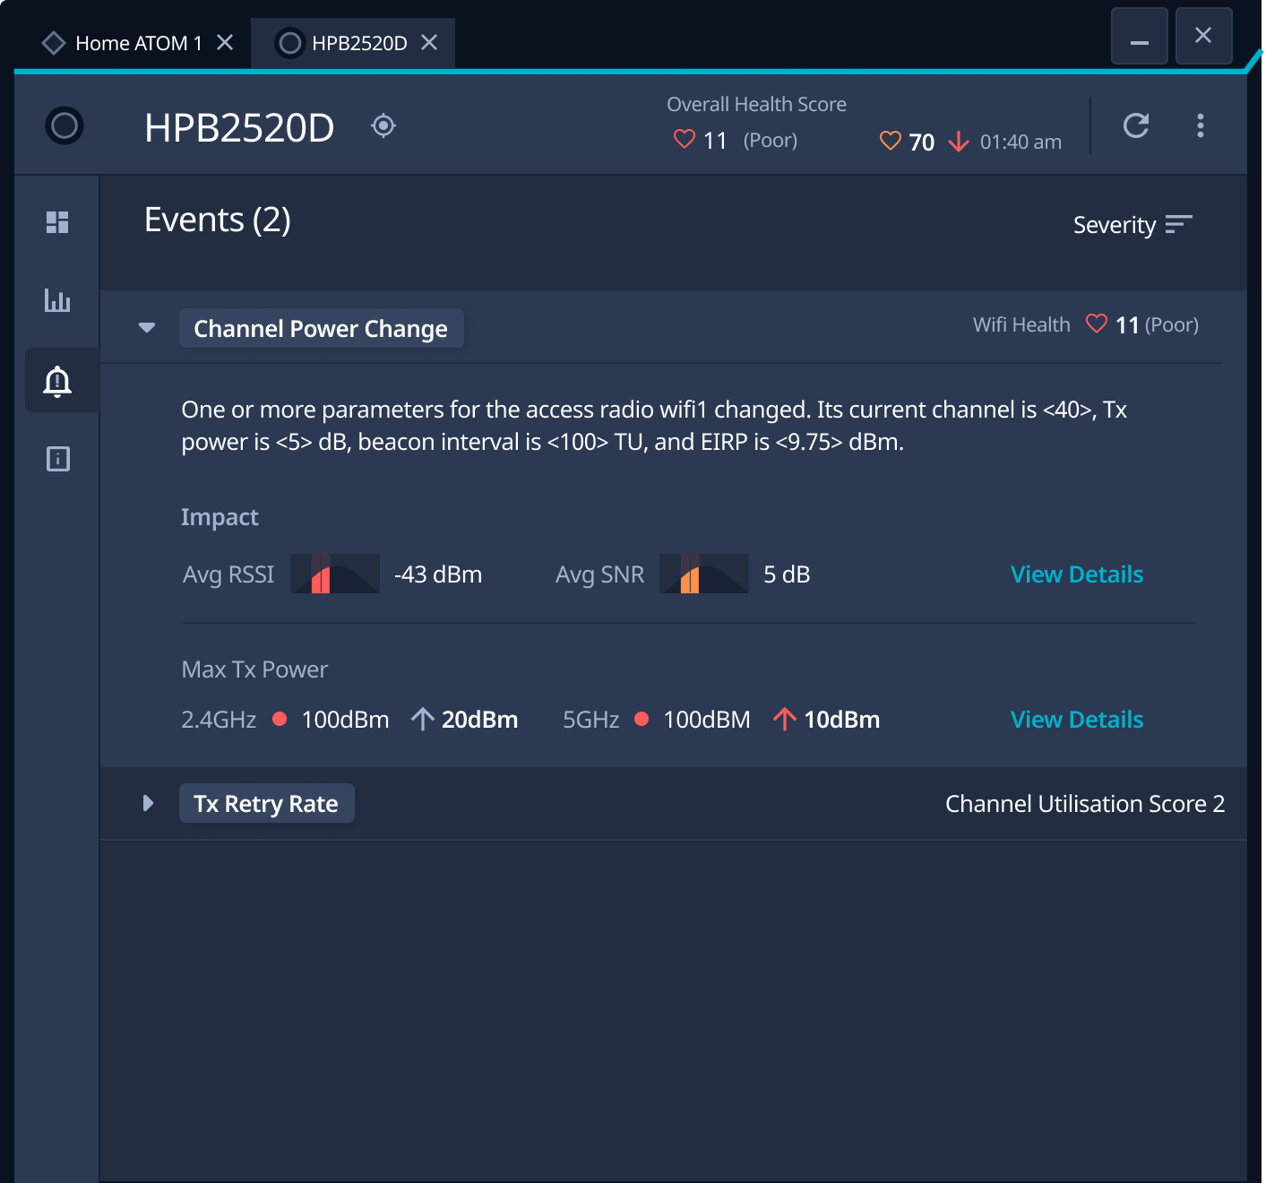Click the Avg RSSI mini chart
Viewport: 1266px width, 1183px height.
[334, 574]
